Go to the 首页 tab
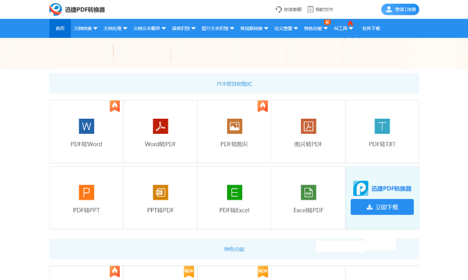Image resolution: width=468 pixels, height=280 pixels. pyautogui.click(x=60, y=29)
